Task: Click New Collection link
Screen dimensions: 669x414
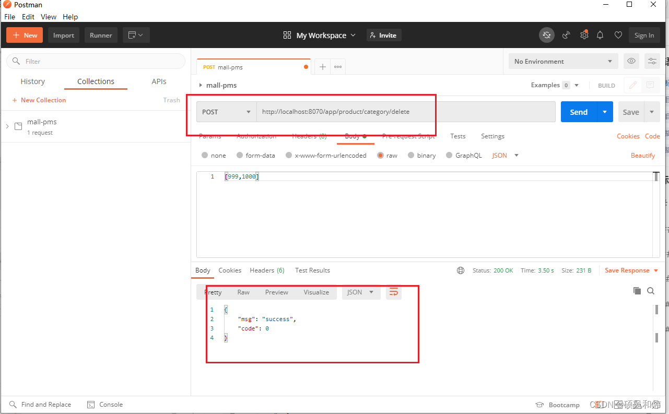Action: (x=39, y=100)
